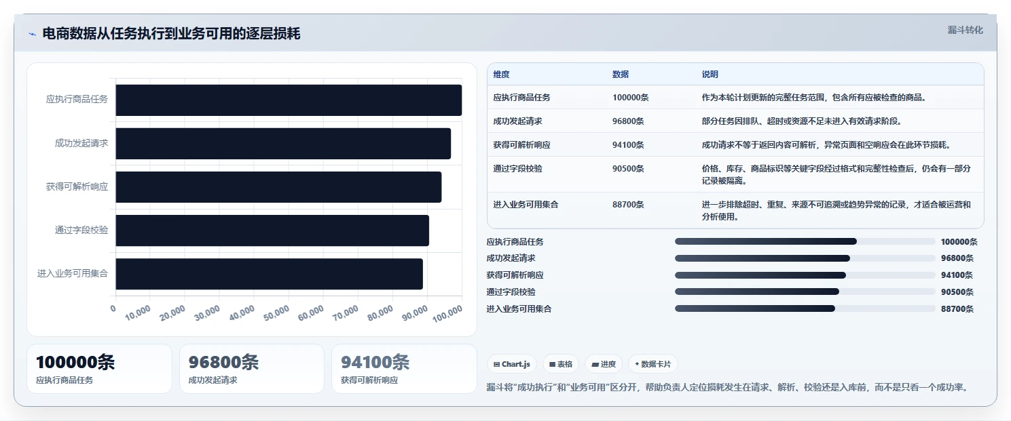Click the 100,000 axis tick label
Viewport: 1011px width, 421px height.
pos(447,315)
